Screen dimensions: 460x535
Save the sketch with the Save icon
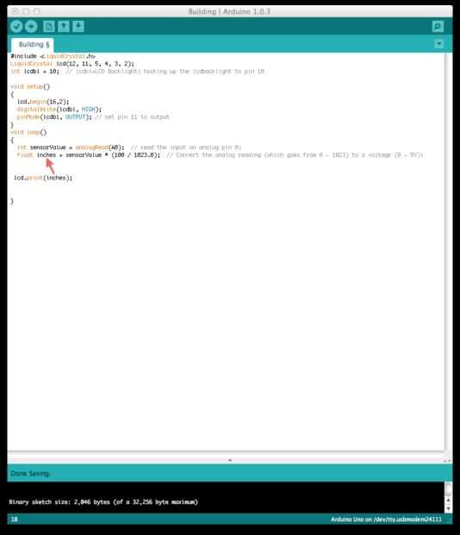(x=78, y=26)
